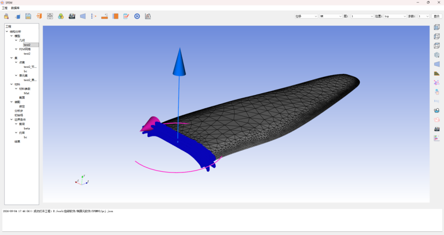
Task: Click the blue play run-analysis icon
Action: [137, 16]
